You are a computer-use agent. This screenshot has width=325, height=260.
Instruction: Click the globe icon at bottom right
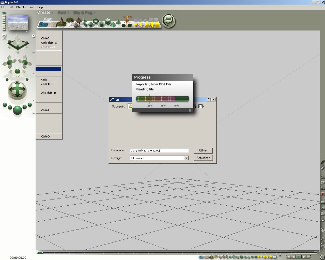point(322,257)
